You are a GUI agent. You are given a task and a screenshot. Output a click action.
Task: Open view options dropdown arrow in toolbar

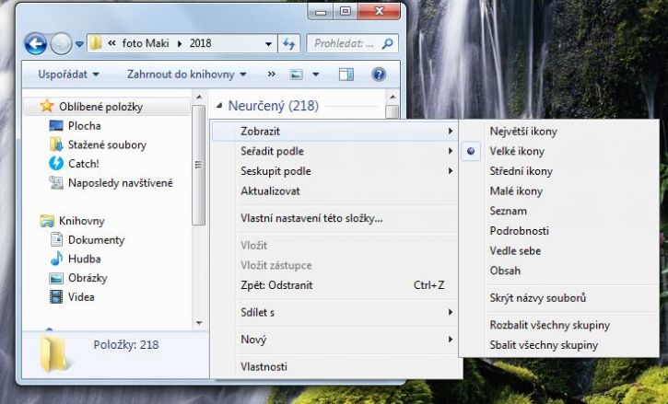[x=316, y=75]
